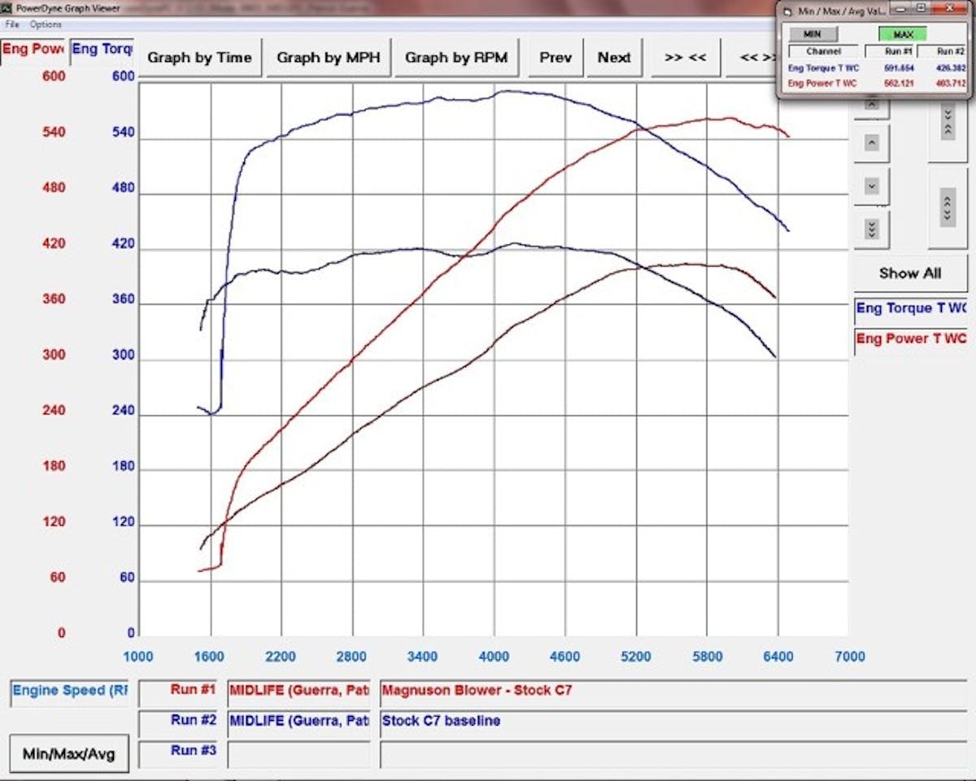This screenshot has height=781, width=976.
Task: Click the Prev button
Action: [x=556, y=58]
